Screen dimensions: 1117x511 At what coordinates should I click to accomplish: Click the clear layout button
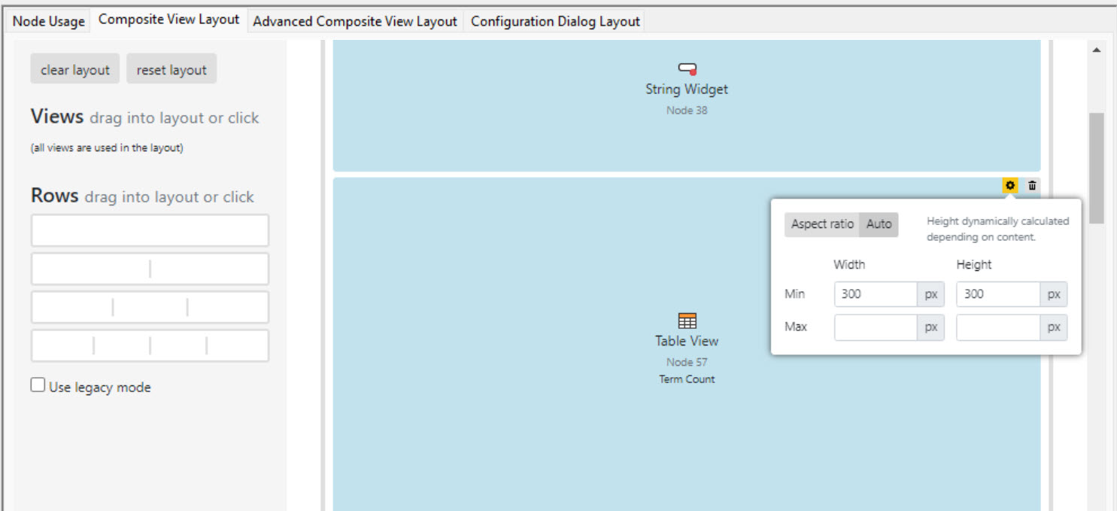[x=74, y=69]
